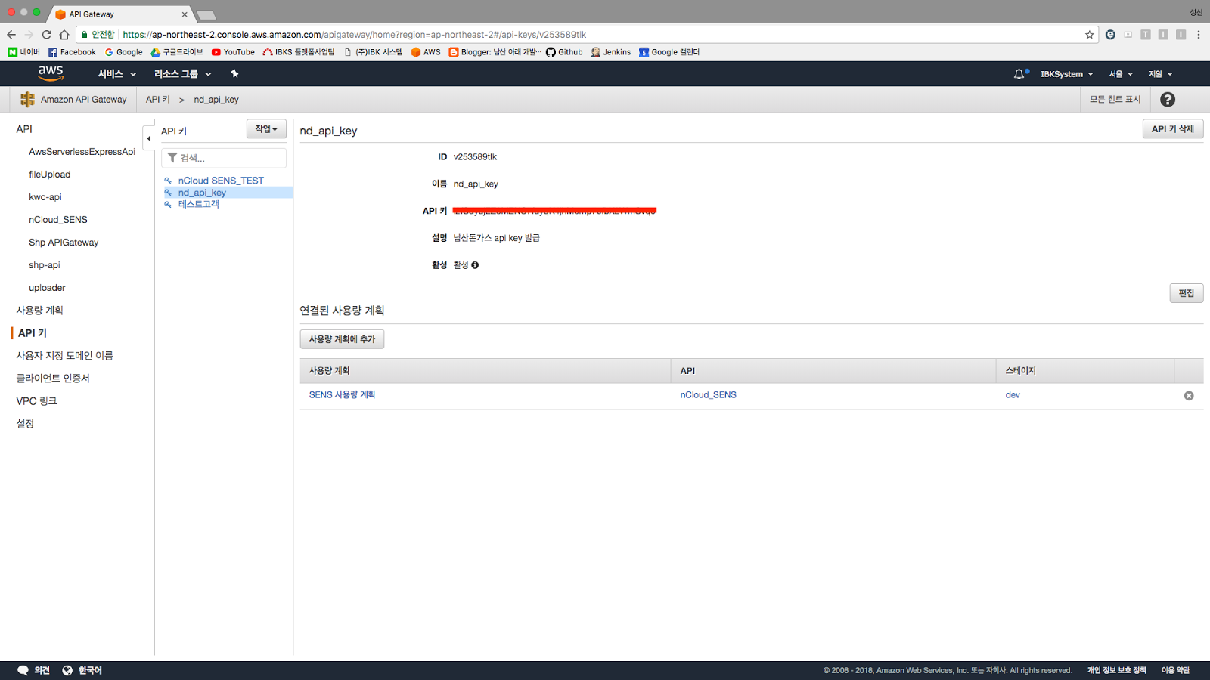Go to 설정 in the sidebar
1210x680 pixels.
coord(25,424)
